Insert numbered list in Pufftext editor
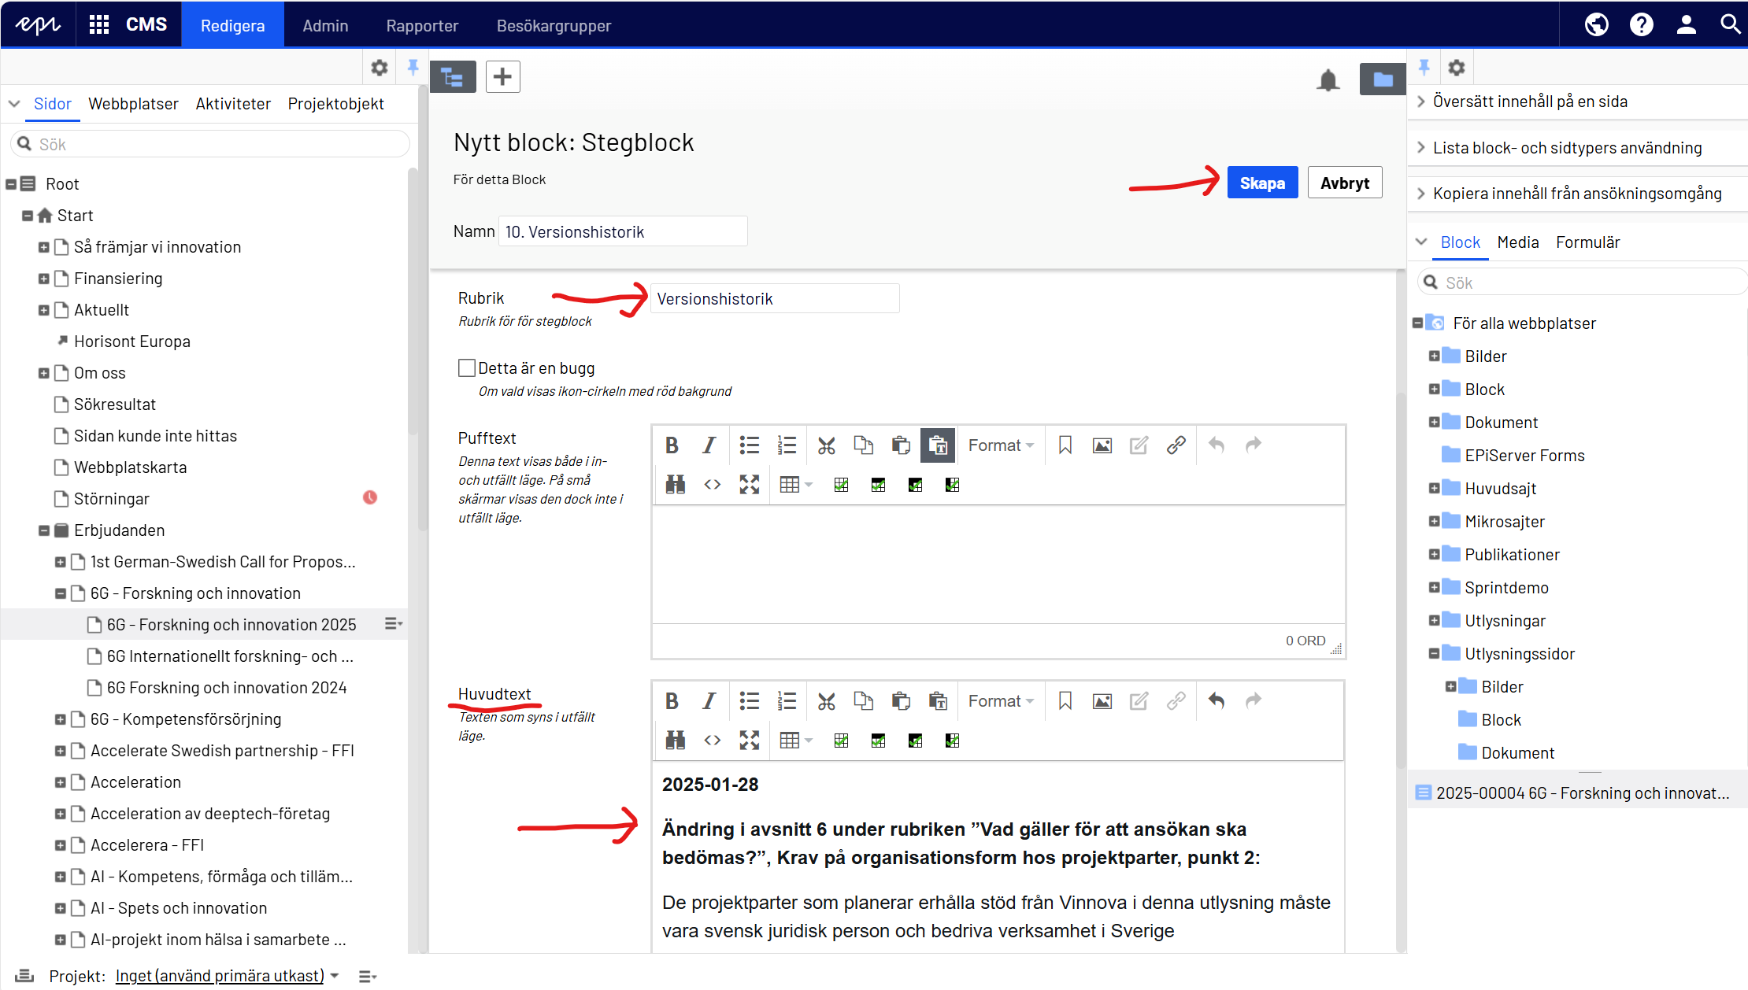This screenshot has width=1748, height=990. [x=787, y=445]
